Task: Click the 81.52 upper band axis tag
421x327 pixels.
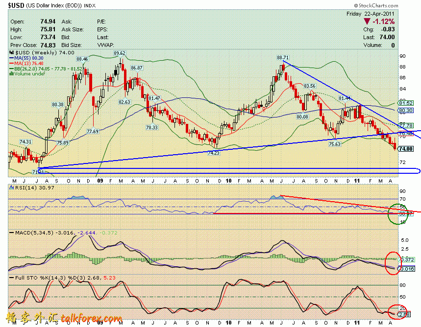Action: pyautogui.click(x=405, y=103)
